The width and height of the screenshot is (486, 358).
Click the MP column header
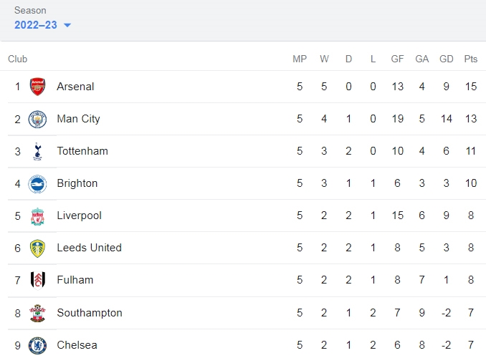pyautogui.click(x=300, y=59)
